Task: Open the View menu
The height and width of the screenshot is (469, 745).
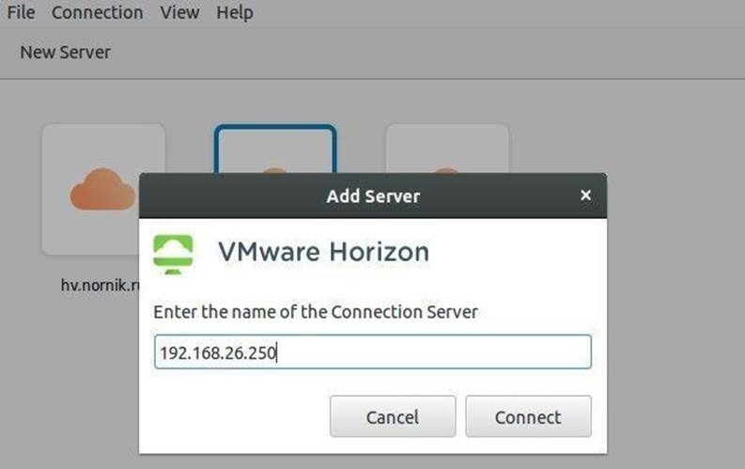Action: click(x=179, y=13)
